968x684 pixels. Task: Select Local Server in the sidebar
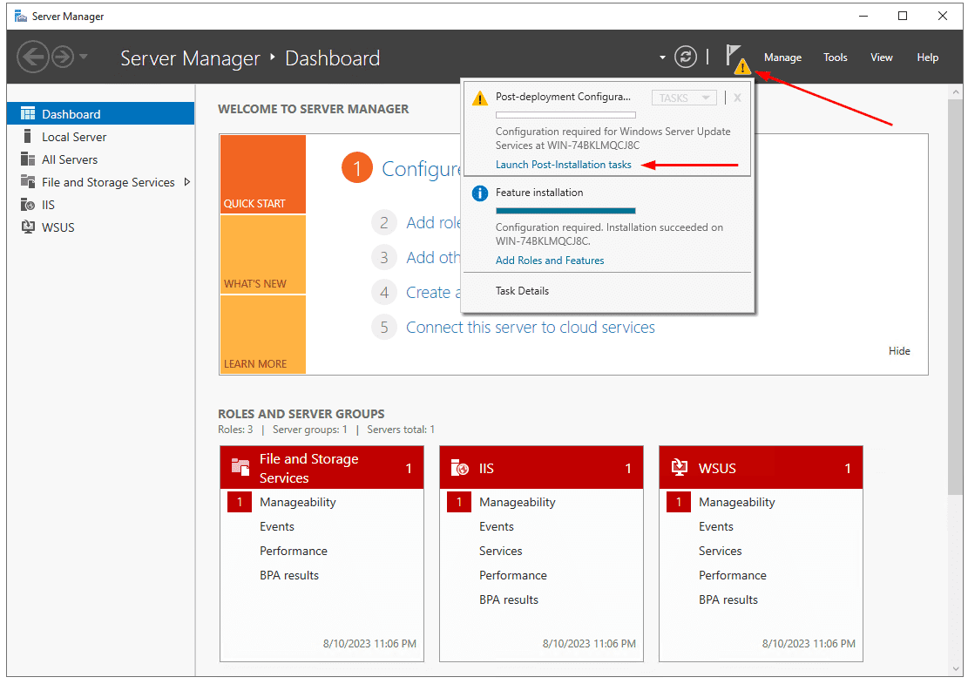100,137
